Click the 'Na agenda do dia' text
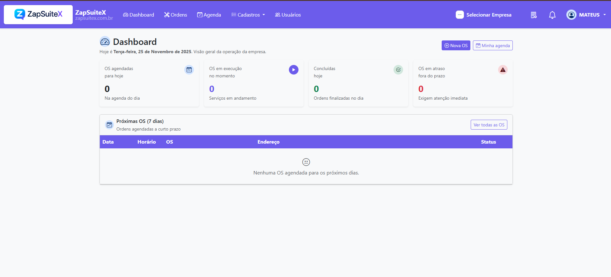The height and width of the screenshot is (277, 611). click(122, 98)
